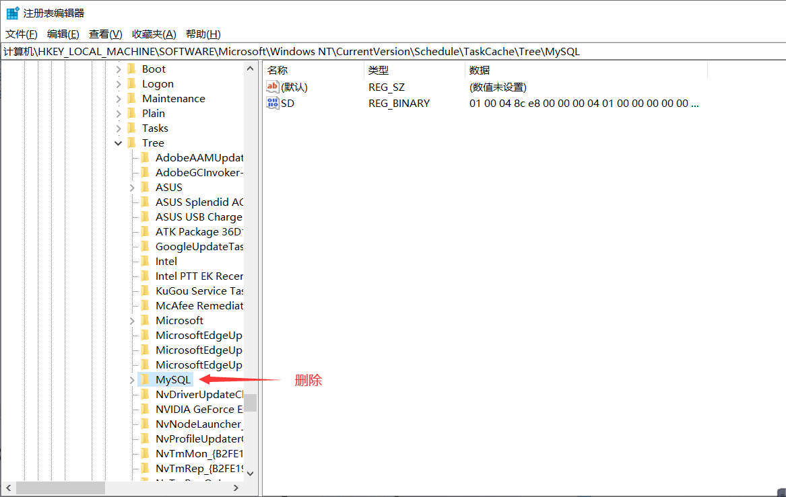Image resolution: width=786 pixels, height=497 pixels.
Task: Click the MySQL folder icon
Action: 145,379
